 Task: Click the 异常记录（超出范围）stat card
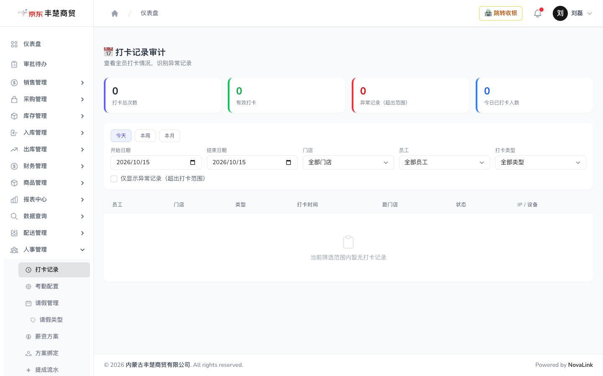click(410, 95)
